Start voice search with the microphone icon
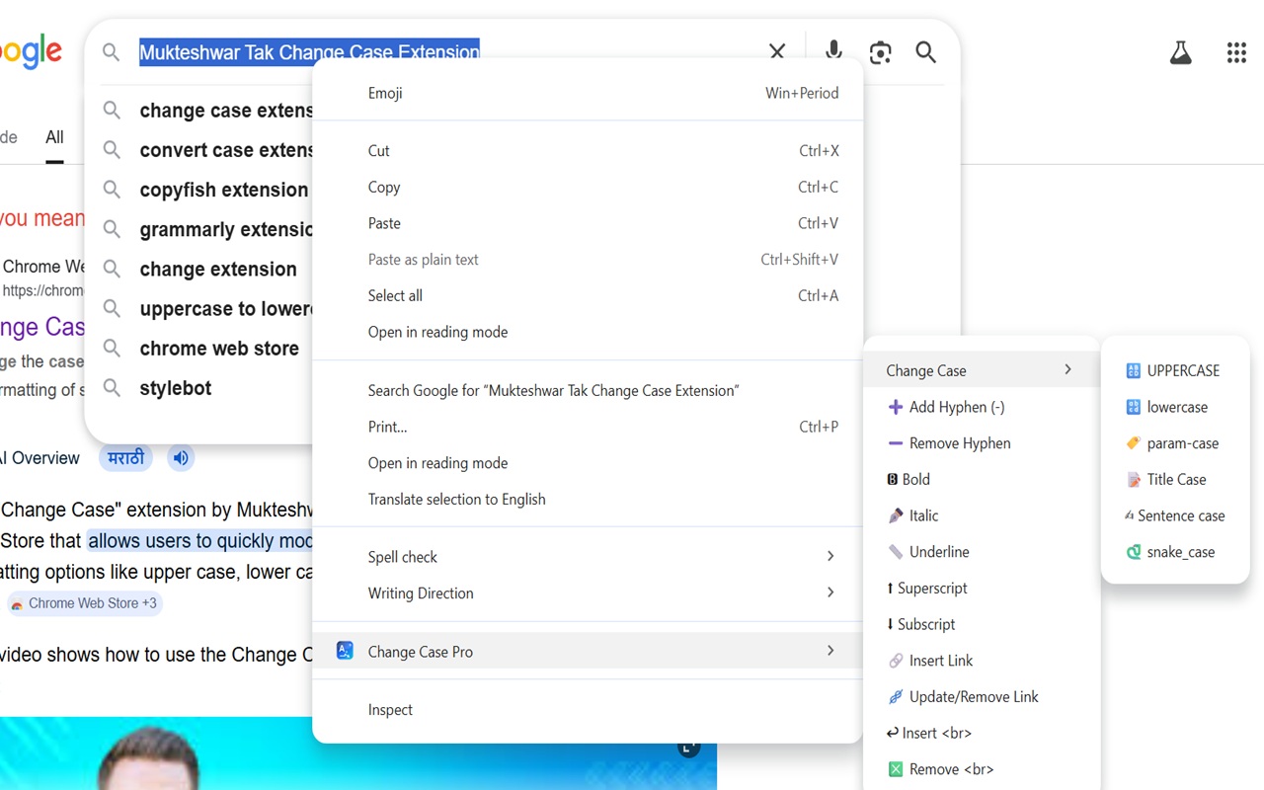This screenshot has width=1264, height=790. tap(833, 51)
